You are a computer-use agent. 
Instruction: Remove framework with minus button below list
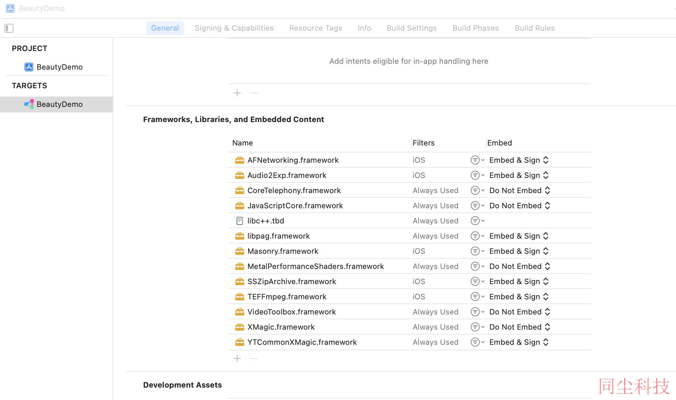tap(254, 359)
